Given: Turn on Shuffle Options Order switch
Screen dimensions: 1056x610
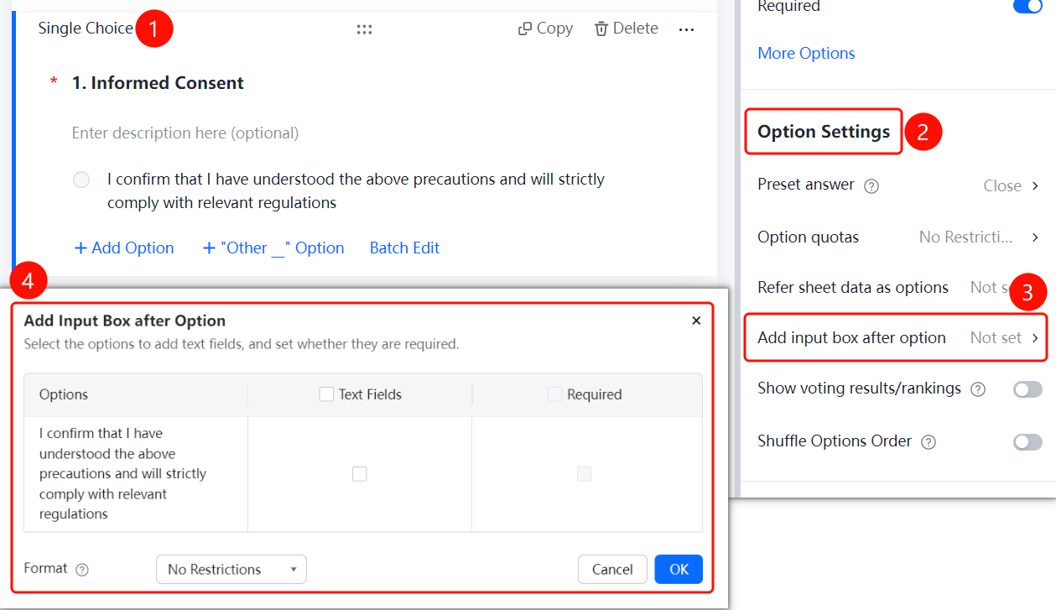Looking at the screenshot, I should pyautogui.click(x=1027, y=442).
